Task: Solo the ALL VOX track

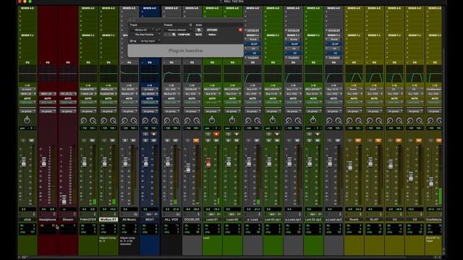Action: (167, 141)
